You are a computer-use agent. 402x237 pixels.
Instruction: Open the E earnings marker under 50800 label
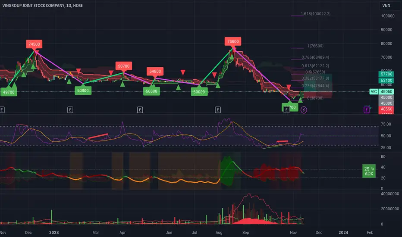click(x=70, y=110)
